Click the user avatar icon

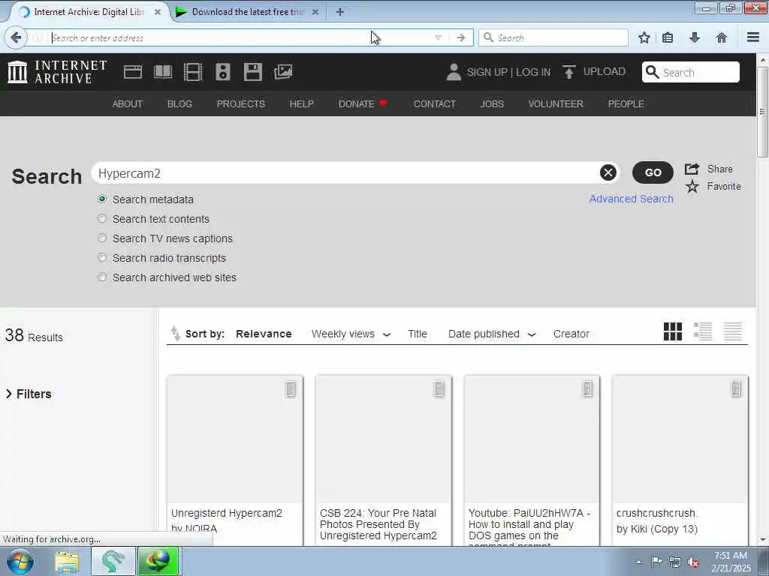coord(454,72)
